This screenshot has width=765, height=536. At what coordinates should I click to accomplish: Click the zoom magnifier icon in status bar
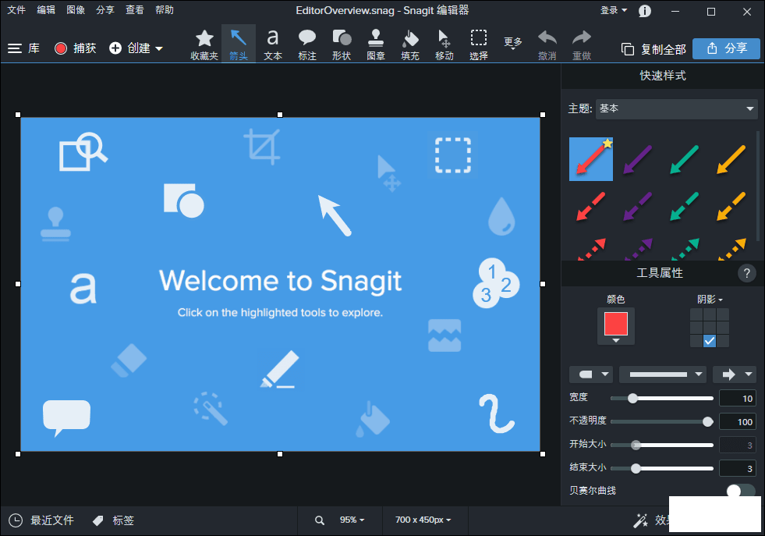pos(320,520)
